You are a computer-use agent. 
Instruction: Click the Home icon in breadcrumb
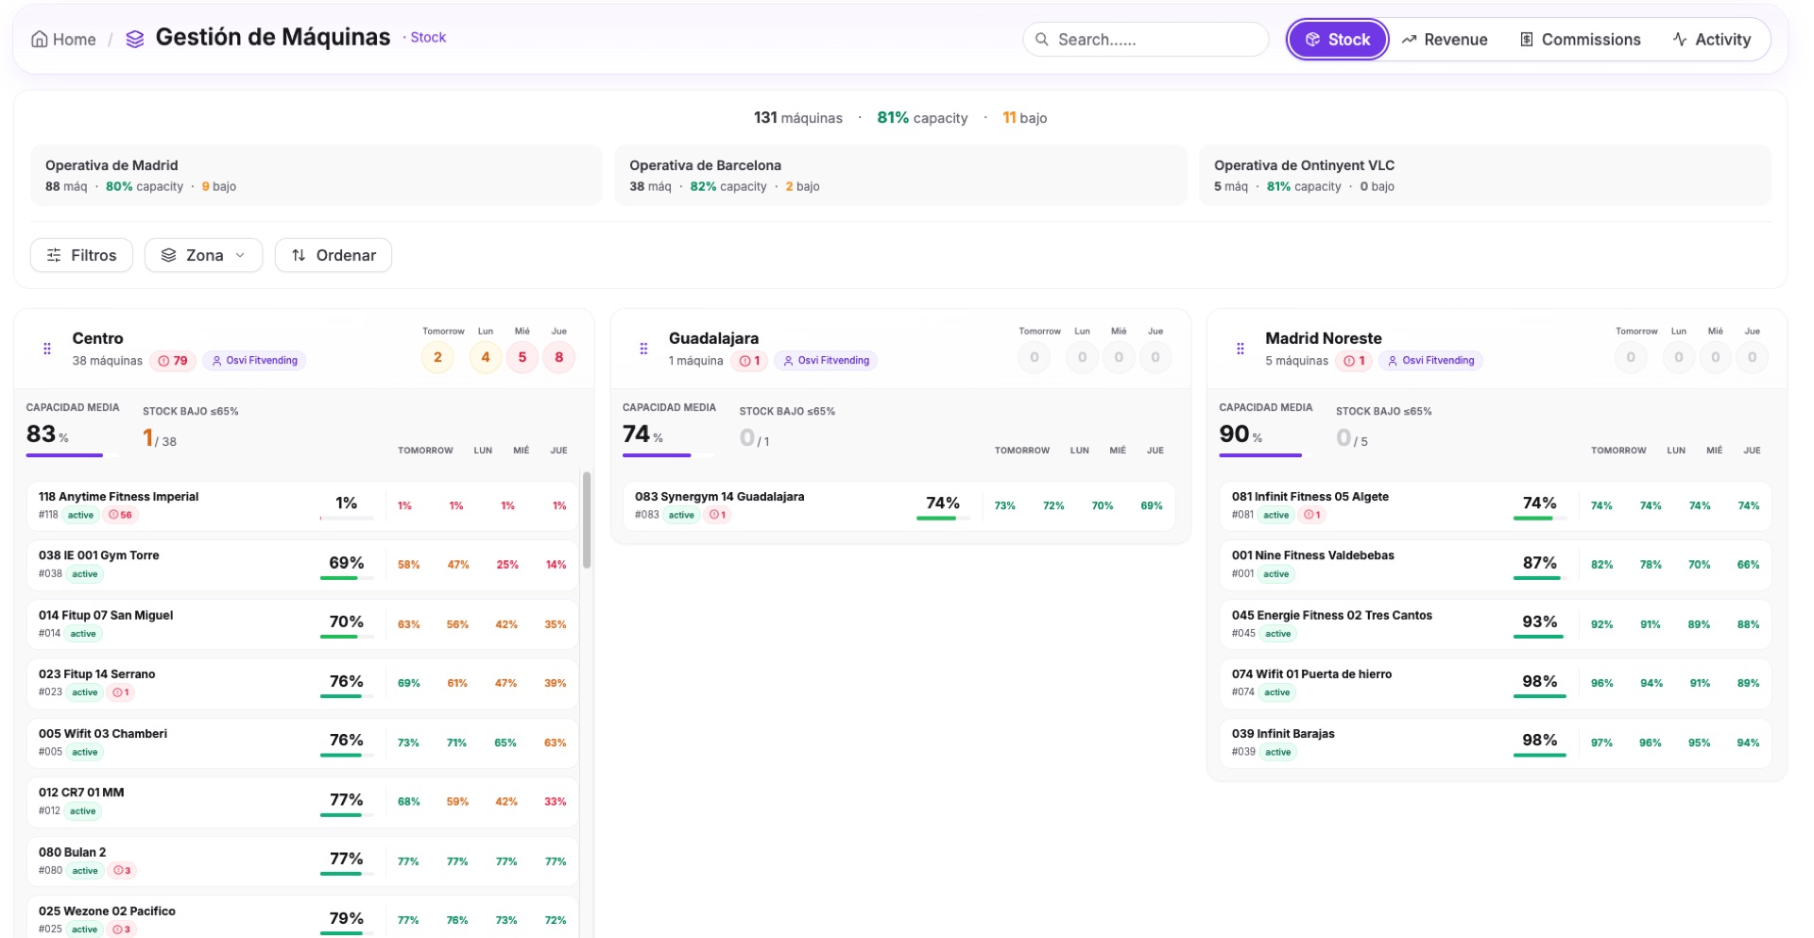[x=40, y=40]
